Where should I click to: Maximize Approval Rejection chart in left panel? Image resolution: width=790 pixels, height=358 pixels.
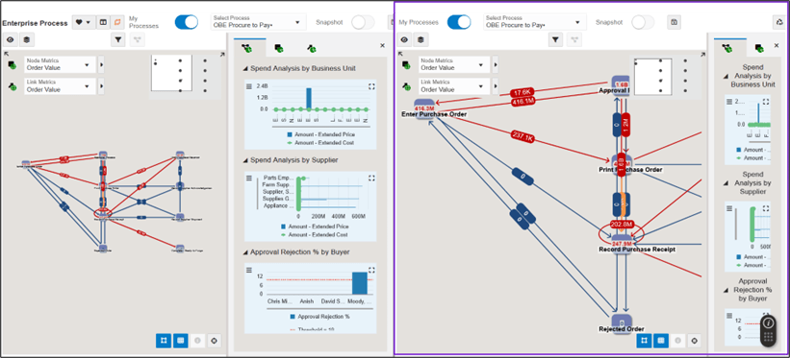[371, 270]
